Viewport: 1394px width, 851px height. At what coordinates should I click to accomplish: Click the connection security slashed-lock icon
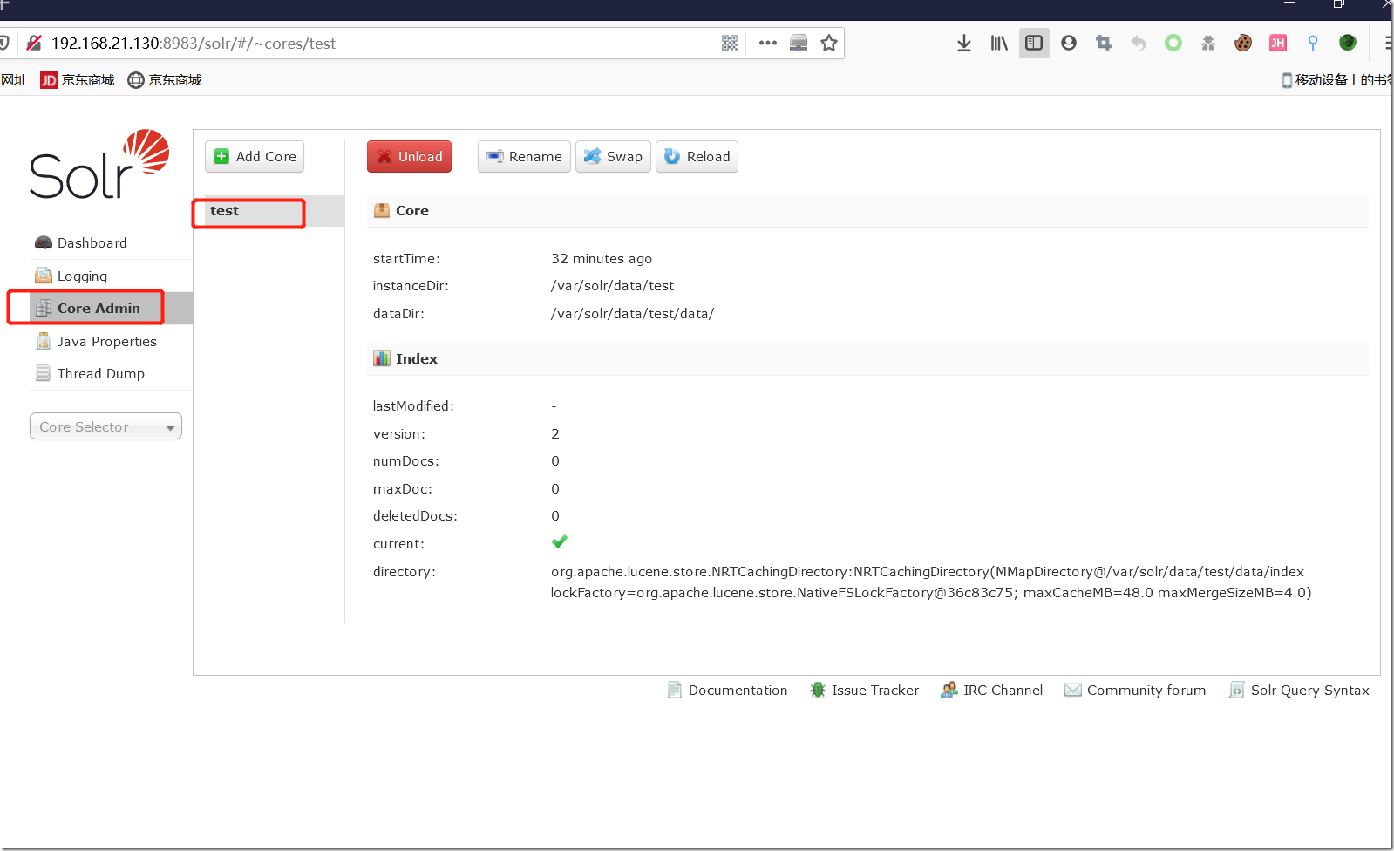[34, 43]
